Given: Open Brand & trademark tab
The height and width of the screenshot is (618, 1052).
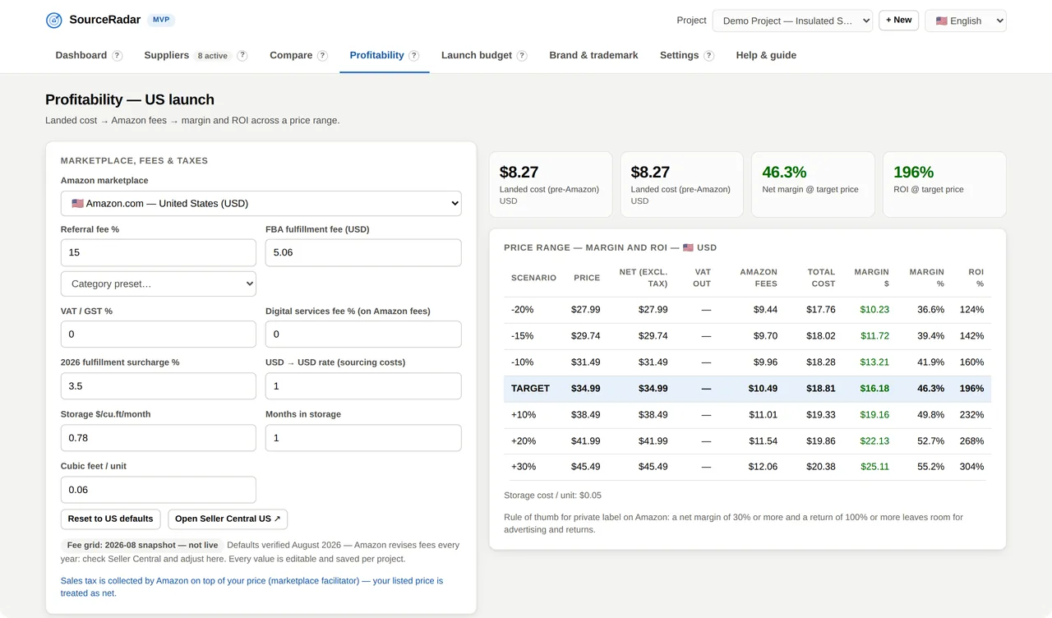Looking at the screenshot, I should coord(593,55).
